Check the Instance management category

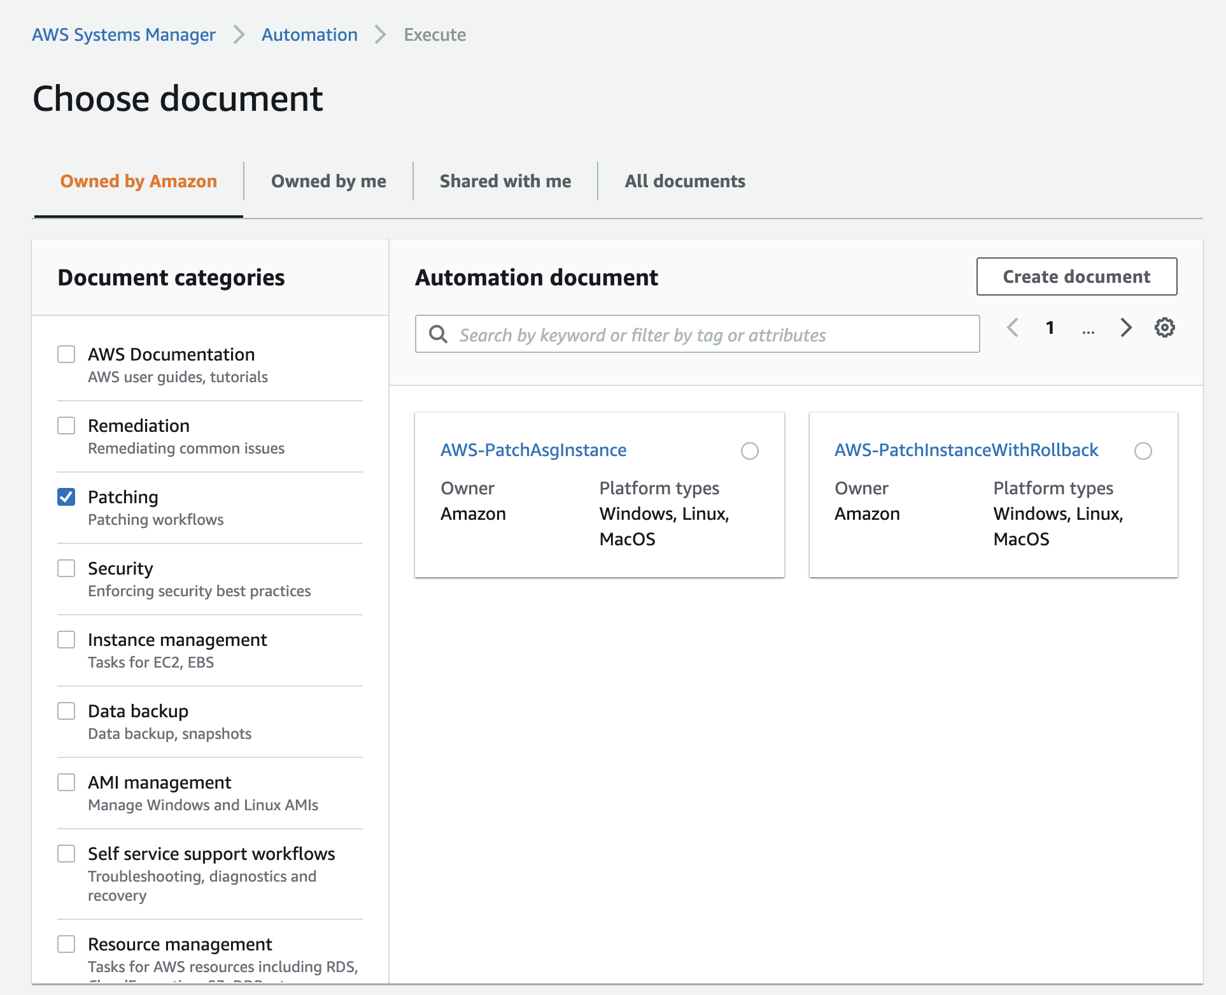click(x=66, y=640)
